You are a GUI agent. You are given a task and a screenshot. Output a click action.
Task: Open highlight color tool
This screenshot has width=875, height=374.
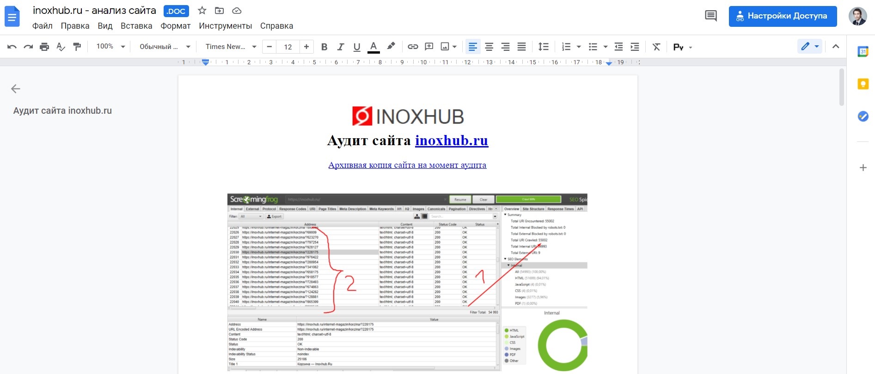(x=391, y=46)
